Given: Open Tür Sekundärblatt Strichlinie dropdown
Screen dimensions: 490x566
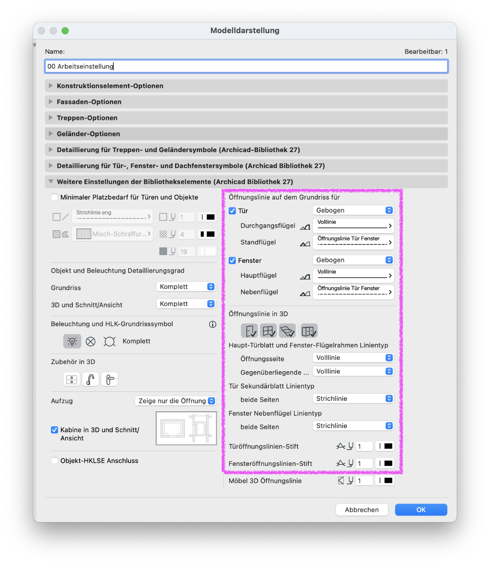Looking at the screenshot, I should (x=353, y=399).
